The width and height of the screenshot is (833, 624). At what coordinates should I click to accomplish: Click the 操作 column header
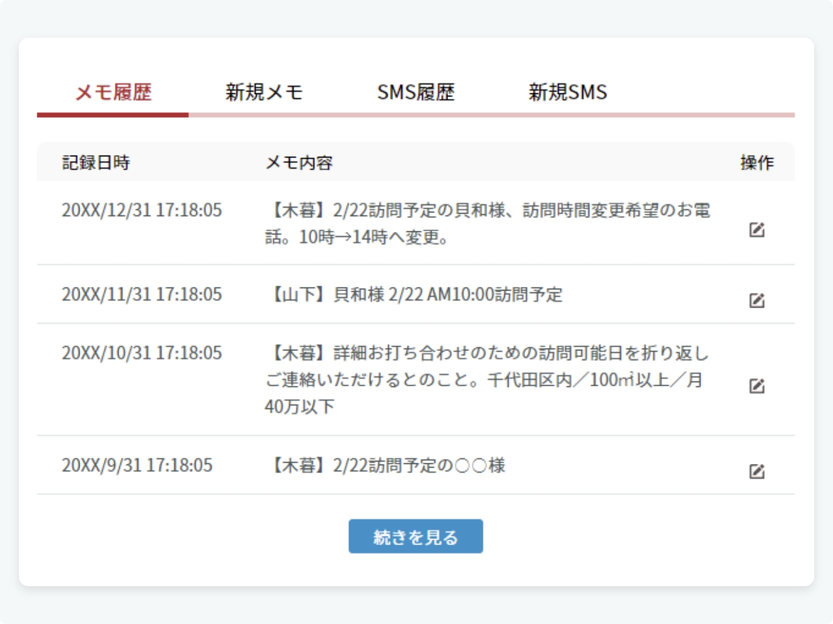757,163
